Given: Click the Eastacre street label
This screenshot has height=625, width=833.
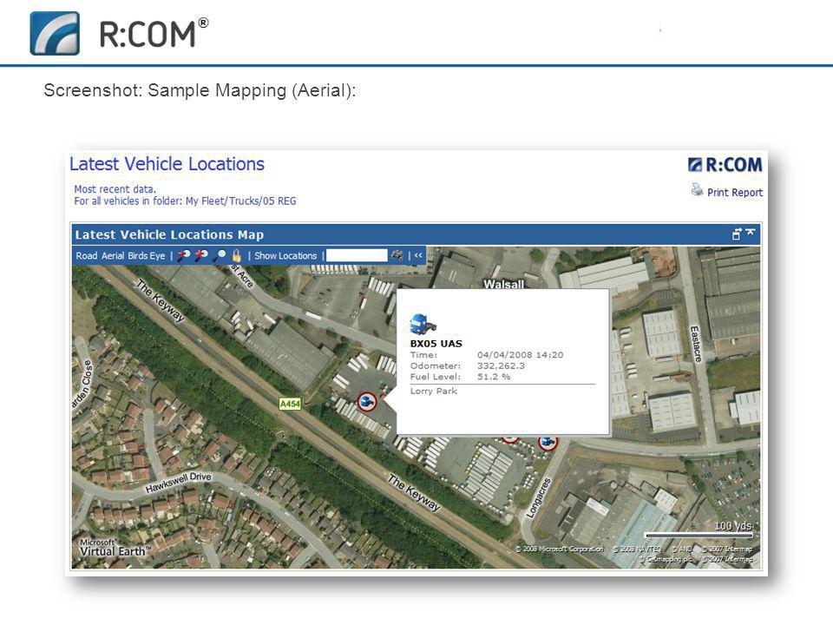Looking at the screenshot, I should [x=695, y=344].
